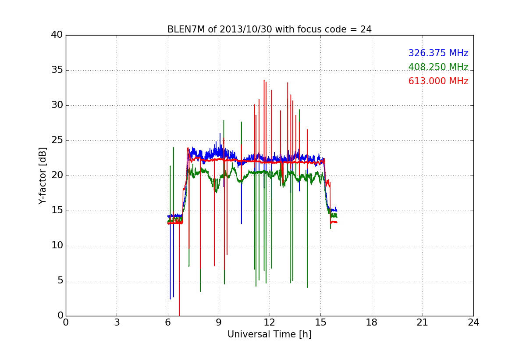The image size is (526, 351).
Task: Click the y-axis tick label 5
Action: [60, 281]
